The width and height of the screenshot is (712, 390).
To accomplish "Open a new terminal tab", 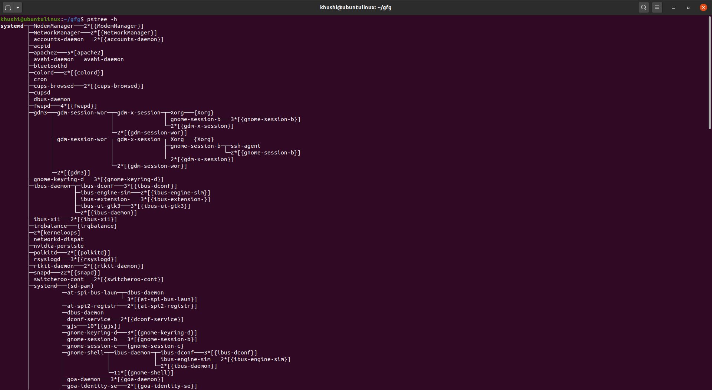I will [x=8, y=7].
